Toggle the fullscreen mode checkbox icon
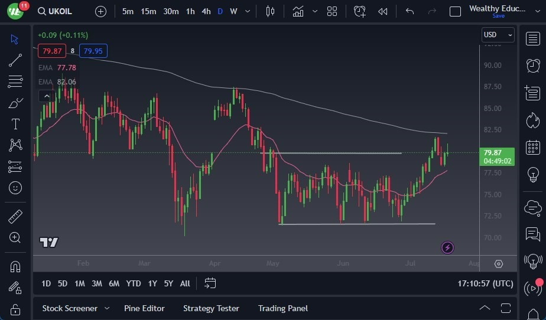The image size is (546, 320). 455,11
